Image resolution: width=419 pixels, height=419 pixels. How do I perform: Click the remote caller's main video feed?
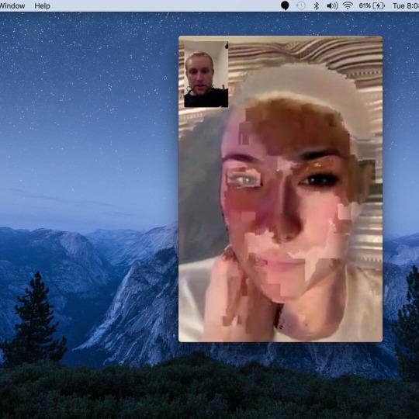point(280,189)
